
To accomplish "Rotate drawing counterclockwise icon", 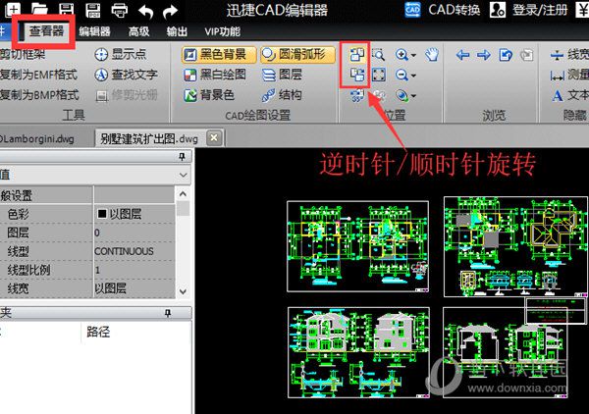I will [356, 55].
